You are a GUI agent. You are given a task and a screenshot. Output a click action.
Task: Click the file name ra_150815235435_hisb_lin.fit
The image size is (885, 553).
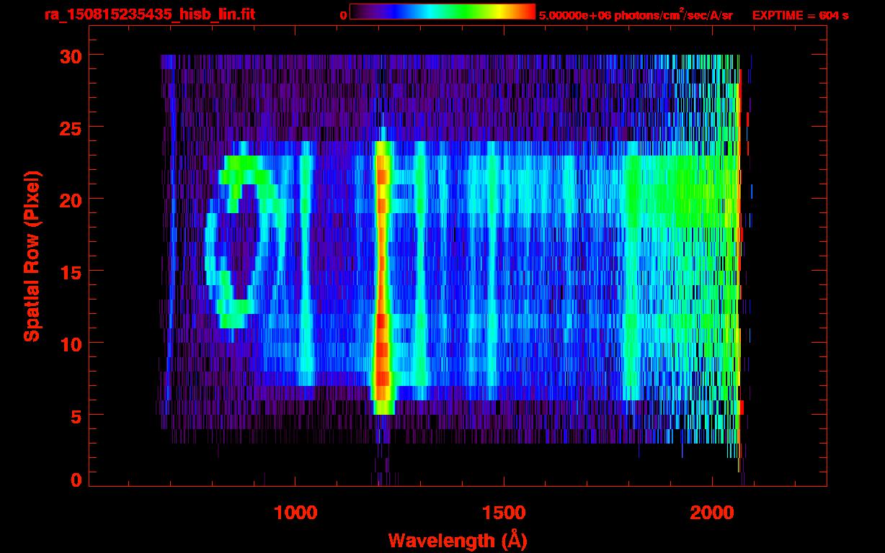tap(149, 14)
